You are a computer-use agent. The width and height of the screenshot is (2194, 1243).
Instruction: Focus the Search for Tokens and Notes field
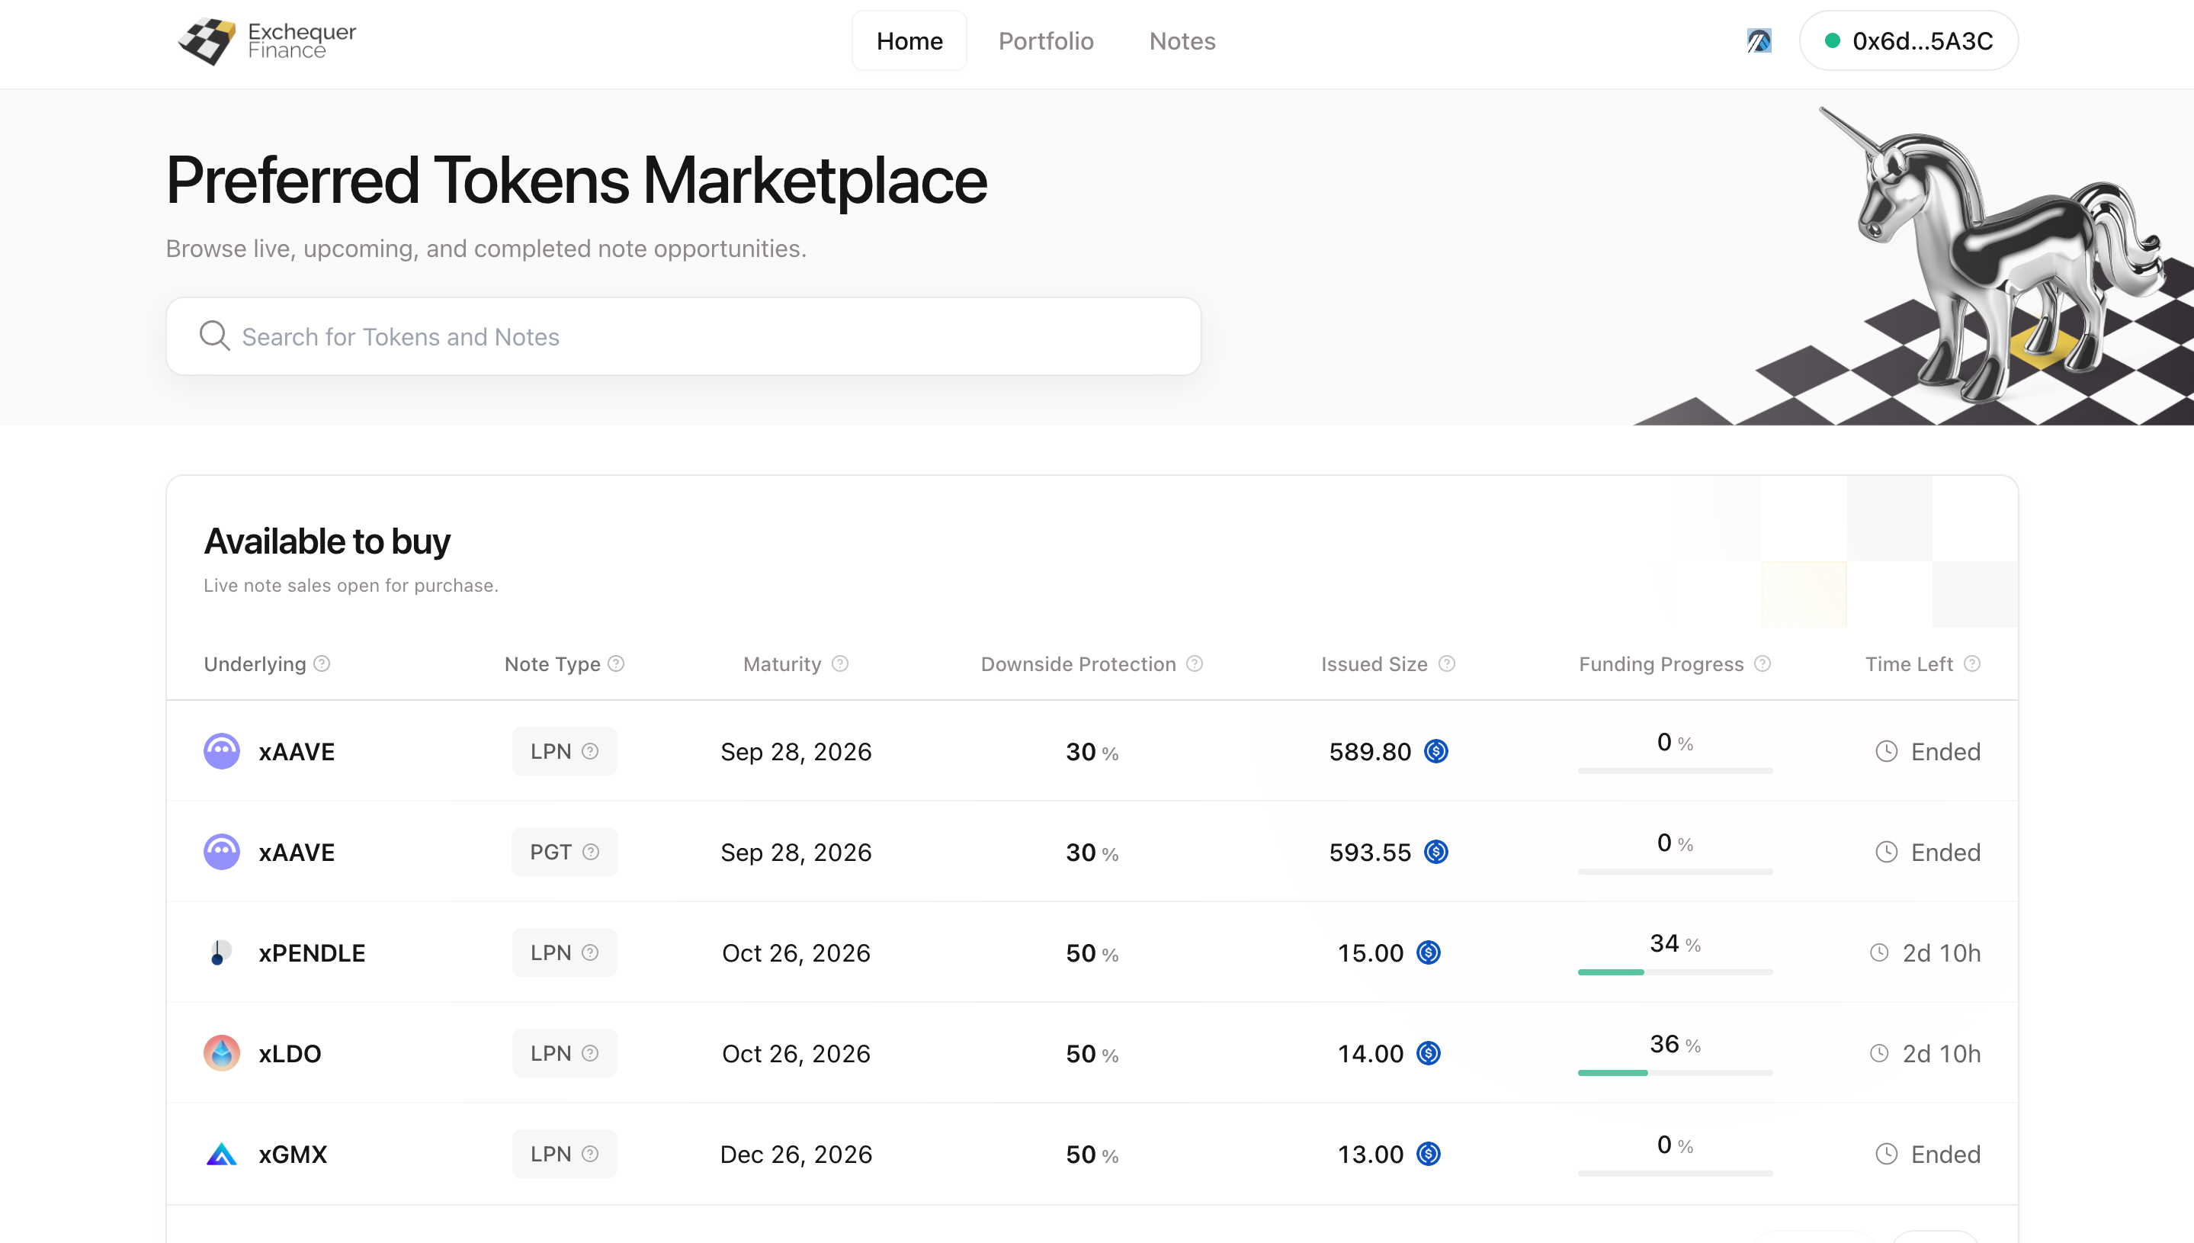pyautogui.click(x=684, y=336)
